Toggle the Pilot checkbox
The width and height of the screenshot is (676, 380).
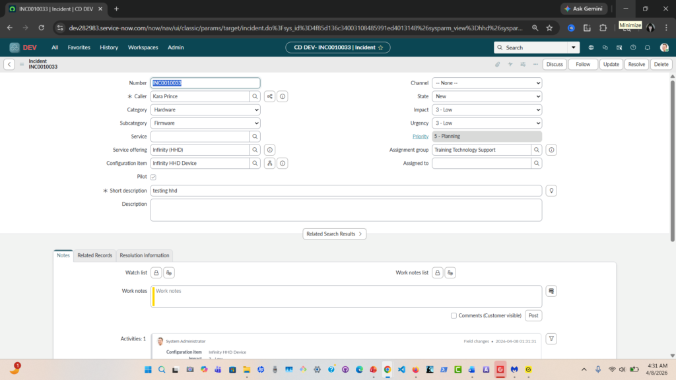(x=153, y=177)
